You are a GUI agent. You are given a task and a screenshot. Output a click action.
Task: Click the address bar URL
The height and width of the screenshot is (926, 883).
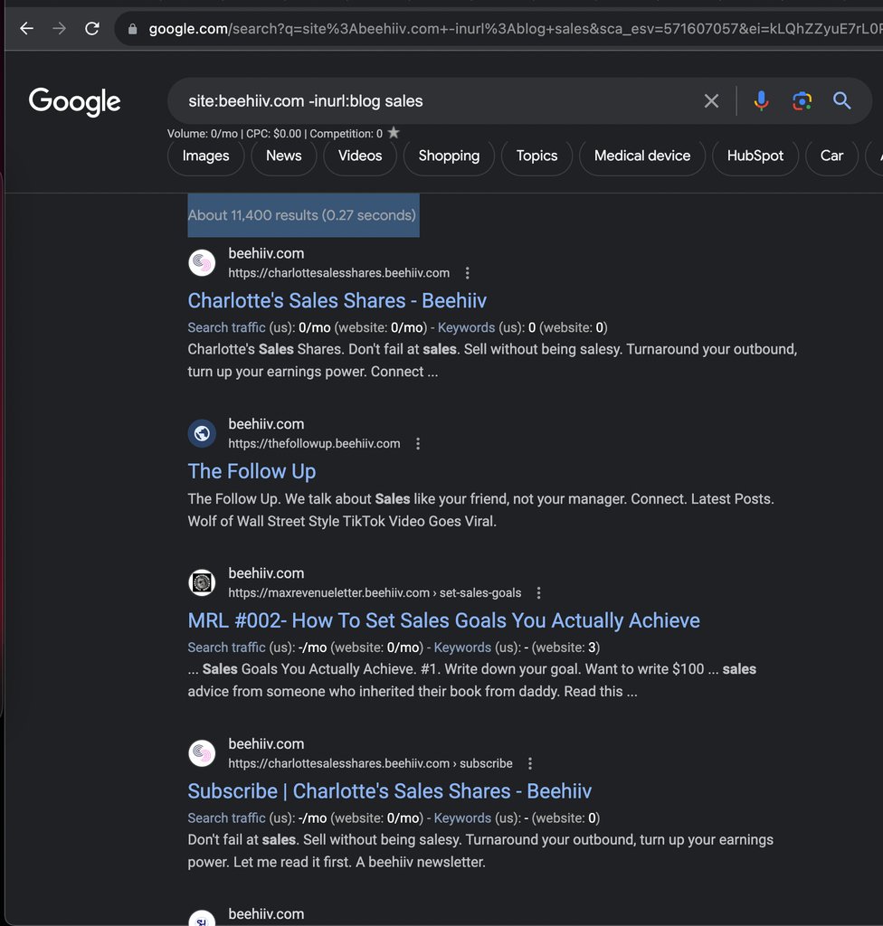pyautogui.click(x=514, y=29)
